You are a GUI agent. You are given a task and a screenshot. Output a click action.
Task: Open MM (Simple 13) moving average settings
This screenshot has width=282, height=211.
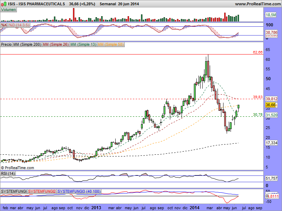(x=83, y=44)
